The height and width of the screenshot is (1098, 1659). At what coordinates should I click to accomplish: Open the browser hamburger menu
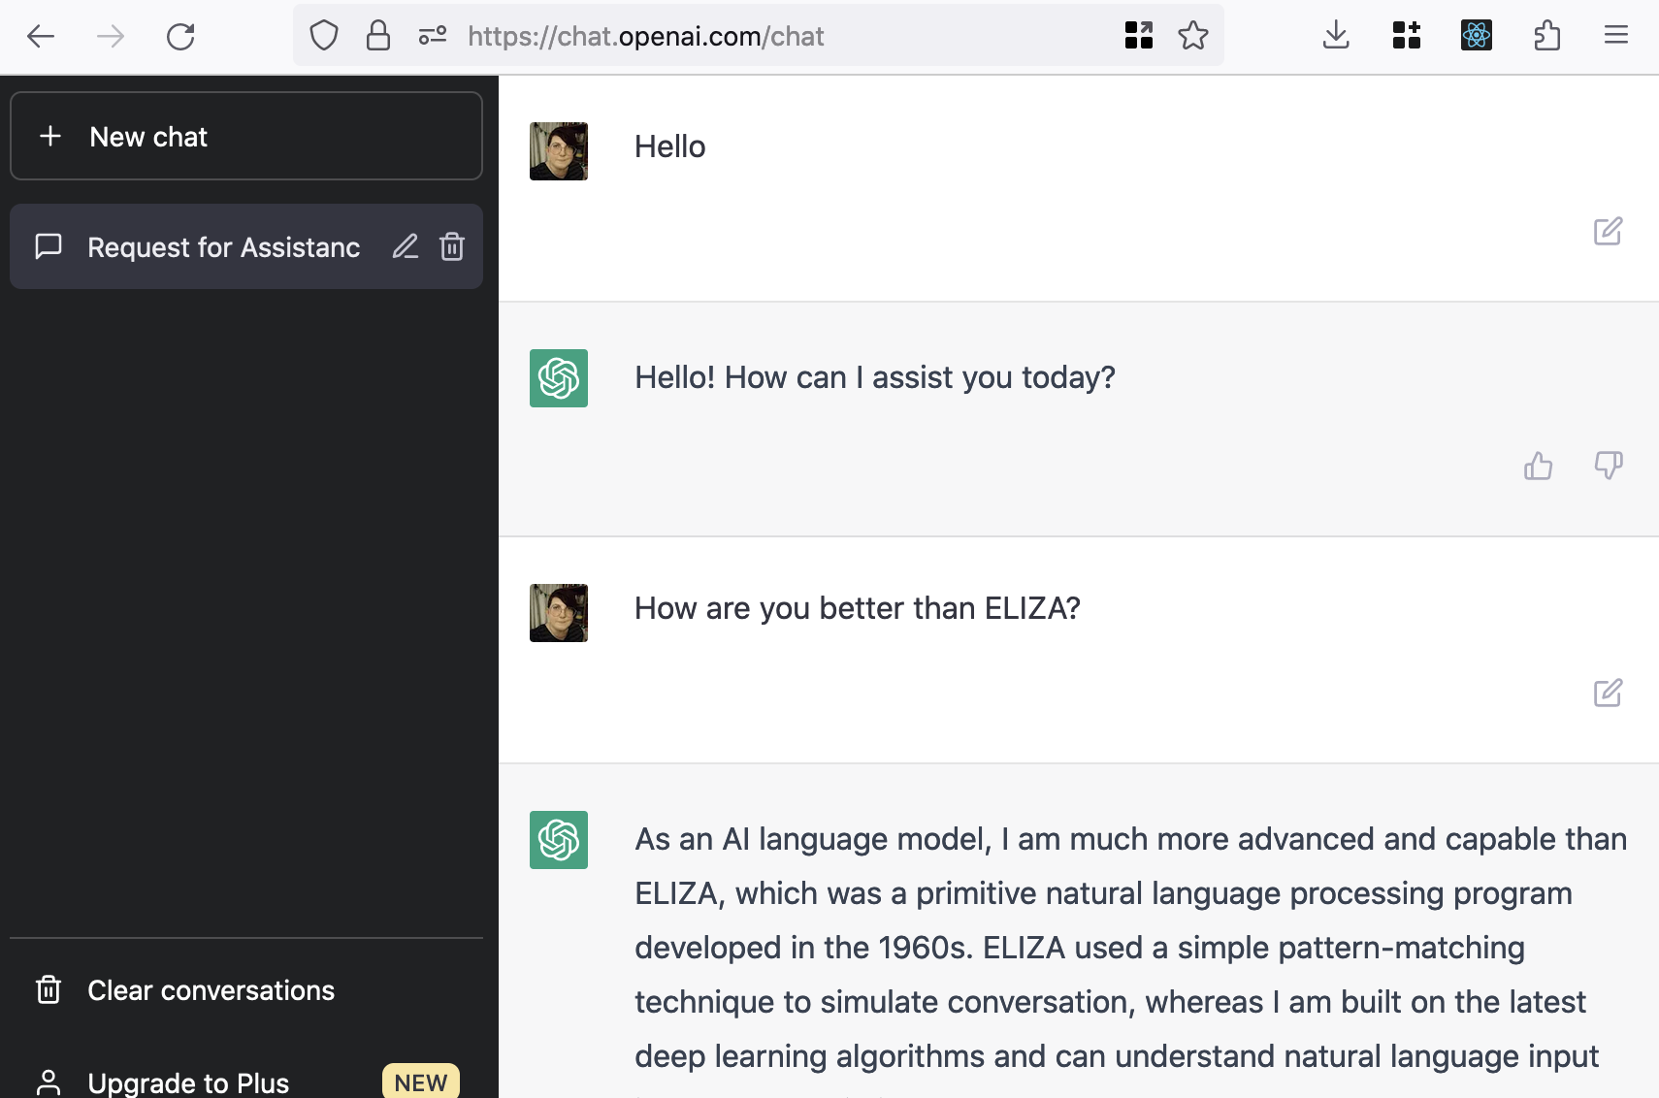[x=1616, y=36]
